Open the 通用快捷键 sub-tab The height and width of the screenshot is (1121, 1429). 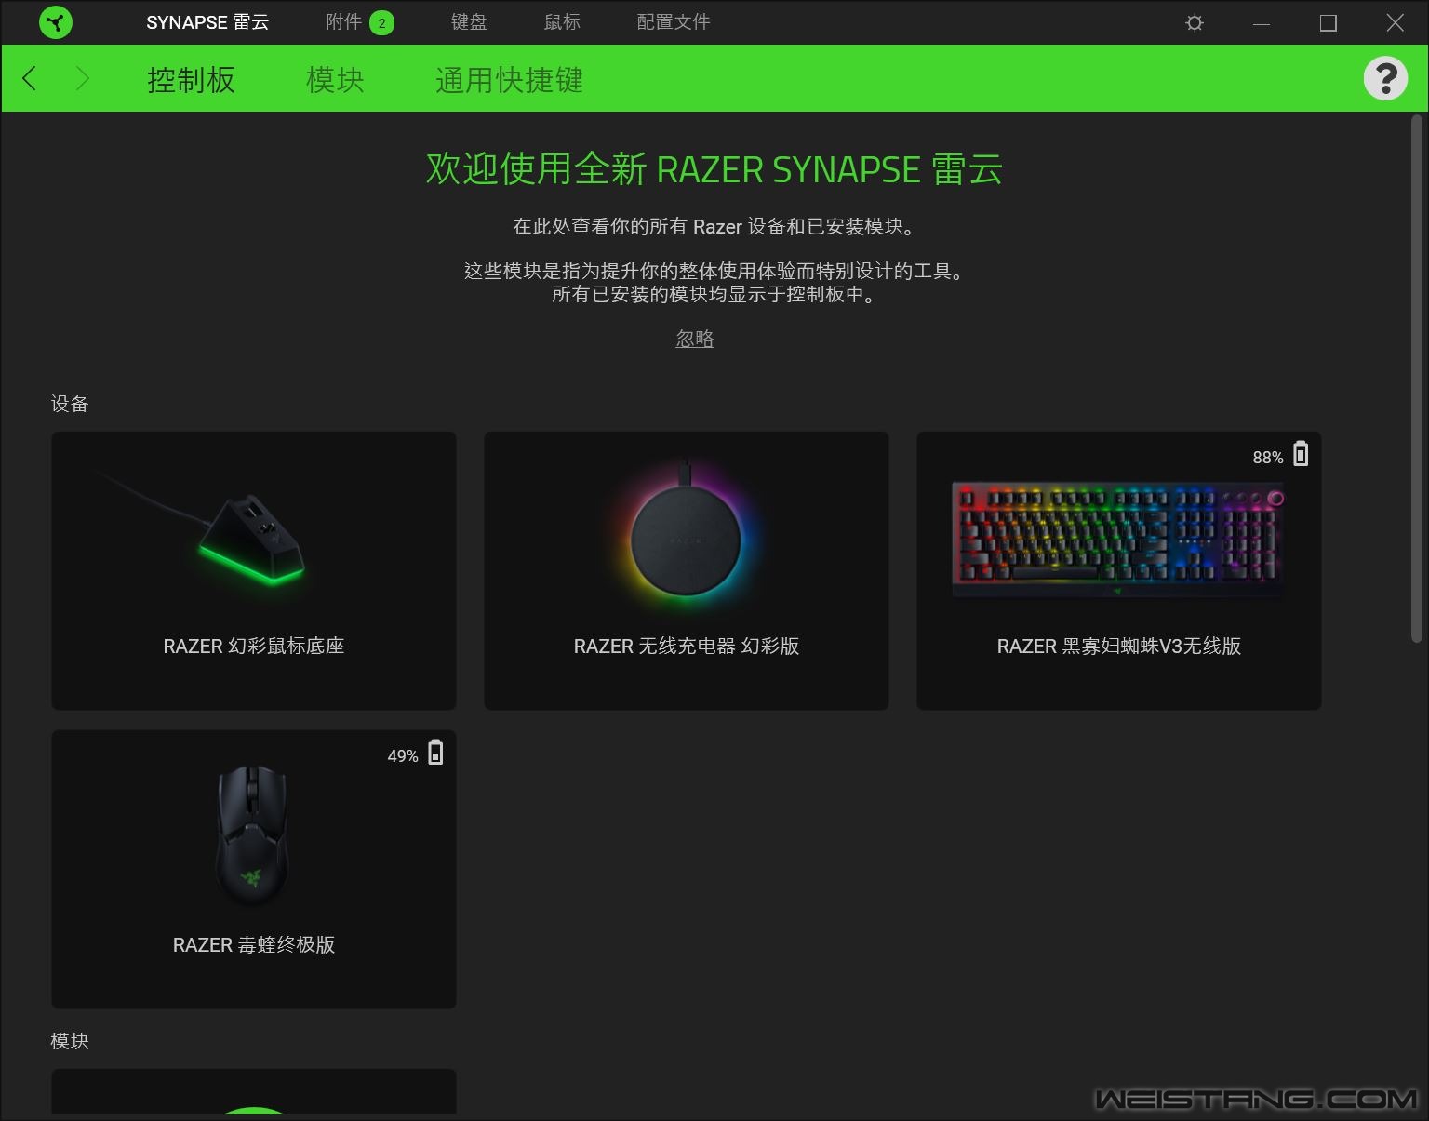click(509, 80)
